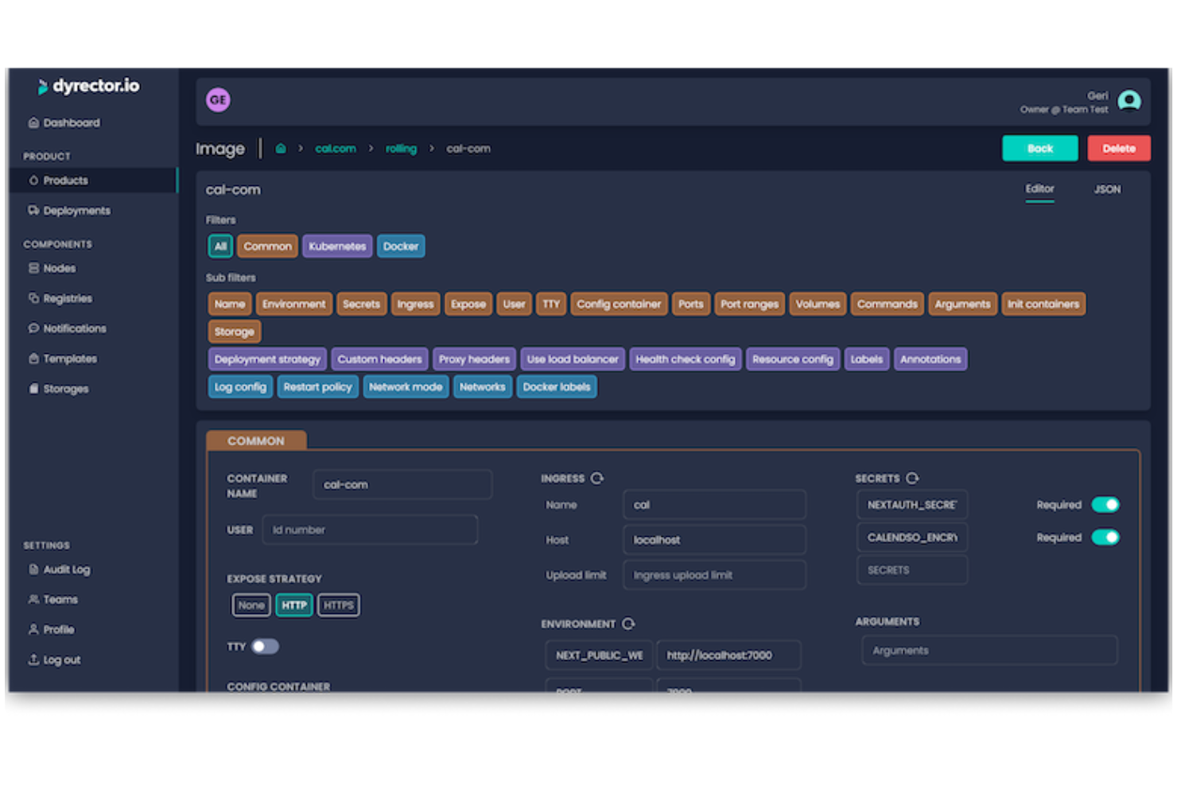Open Geri's profile avatar
1177x785 pixels.
coord(1129,102)
